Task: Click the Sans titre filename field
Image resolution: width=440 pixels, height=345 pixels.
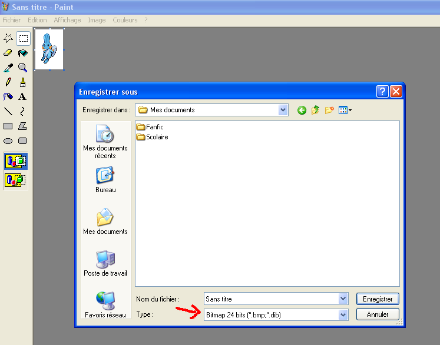Action: point(271,299)
